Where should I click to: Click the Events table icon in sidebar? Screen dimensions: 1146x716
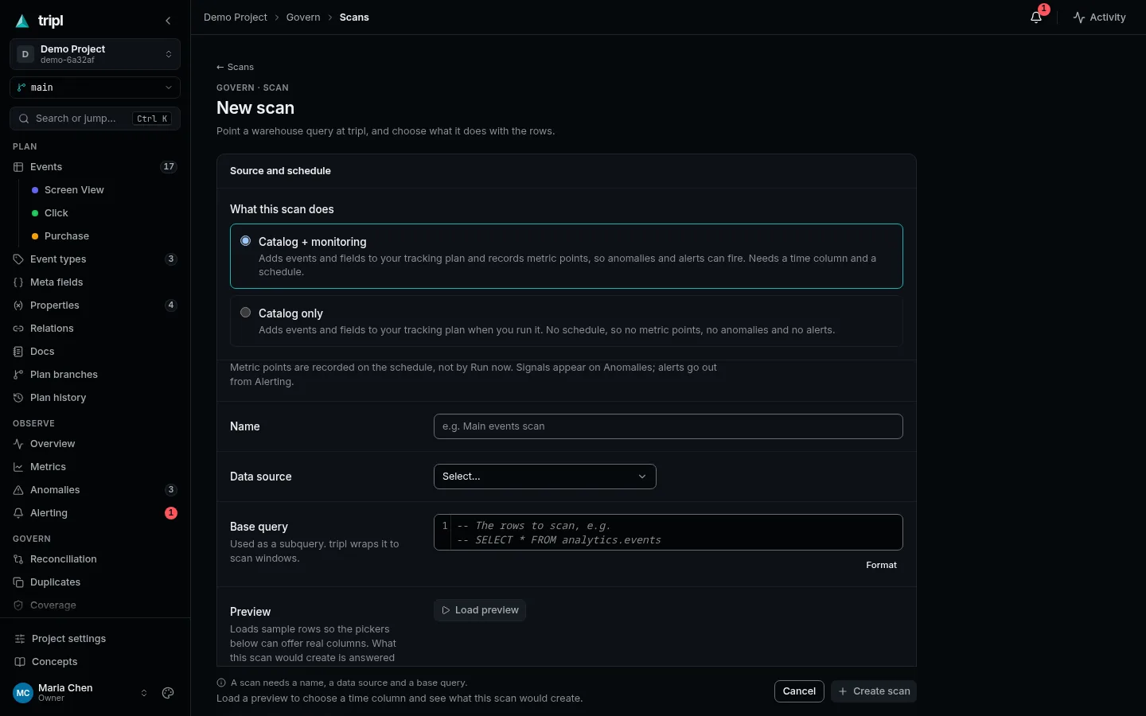[18, 167]
